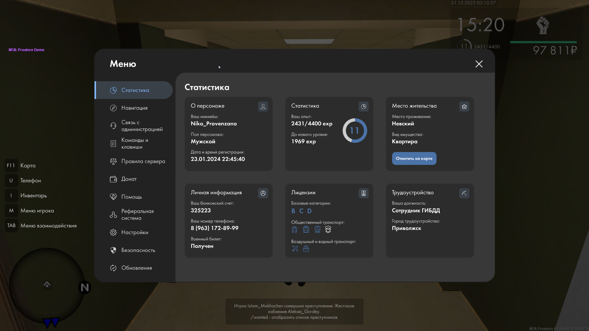Select Правила сервера from sidebar
This screenshot has width=589, height=331.
click(143, 161)
